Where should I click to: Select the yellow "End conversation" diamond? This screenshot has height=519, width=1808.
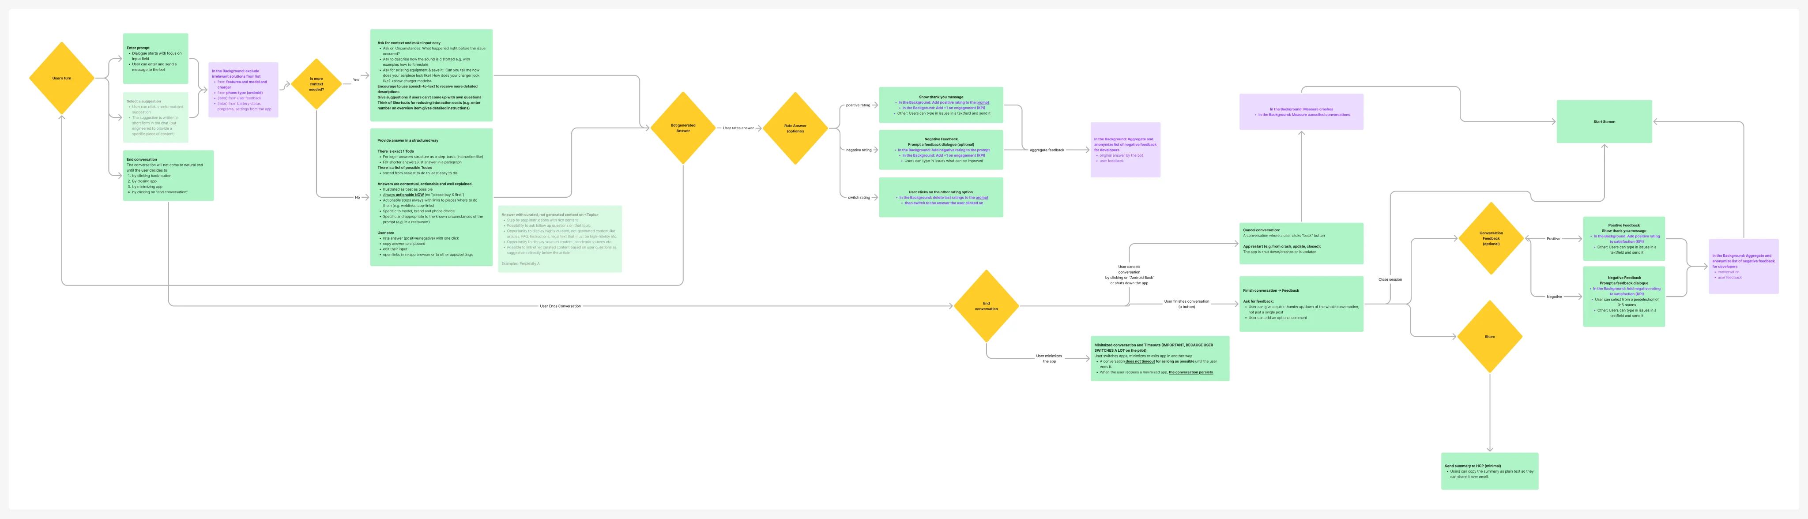point(986,306)
